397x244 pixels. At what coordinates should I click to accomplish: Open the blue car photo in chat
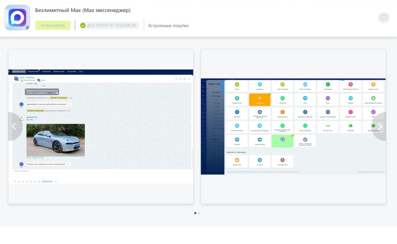click(x=56, y=140)
